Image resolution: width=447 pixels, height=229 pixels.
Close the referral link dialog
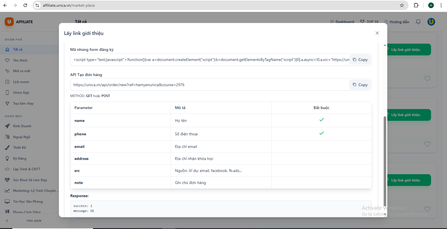point(377,33)
